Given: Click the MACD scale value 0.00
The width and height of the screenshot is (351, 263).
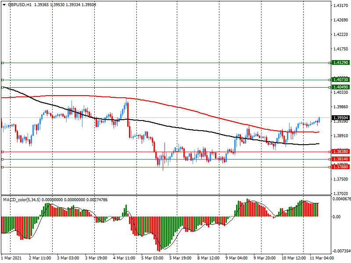Looking at the screenshot, I should (336, 217).
